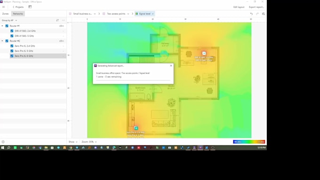Select the Eero Pro 6 access point on the map

(x=136, y=128)
